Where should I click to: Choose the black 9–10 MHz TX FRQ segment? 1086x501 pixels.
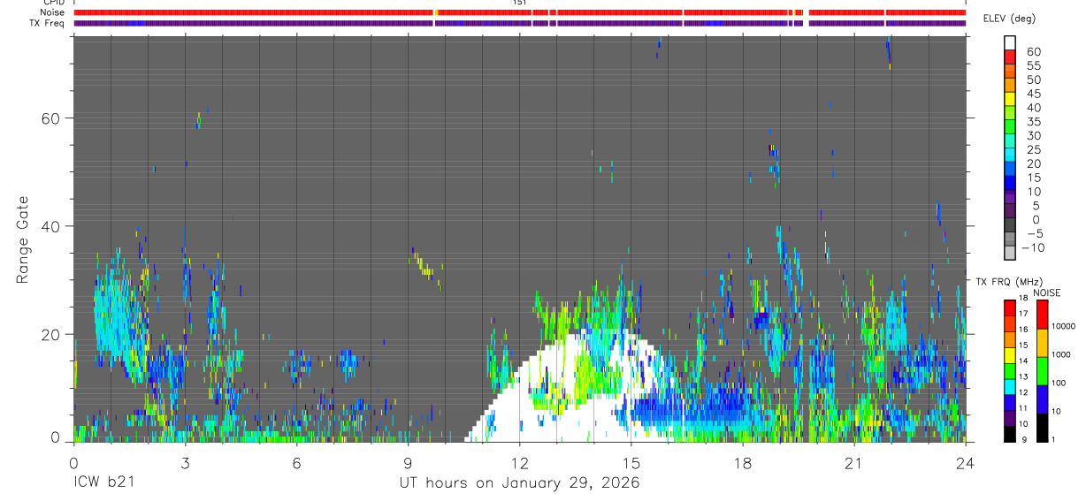[x=1011, y=435]
